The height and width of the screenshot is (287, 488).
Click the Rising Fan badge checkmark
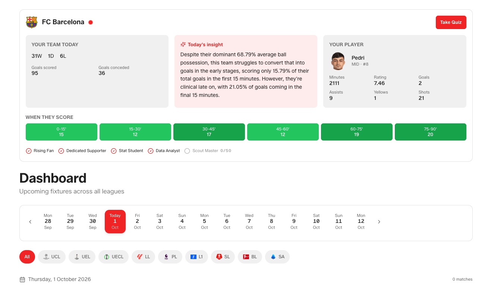(x=29, y=151)
